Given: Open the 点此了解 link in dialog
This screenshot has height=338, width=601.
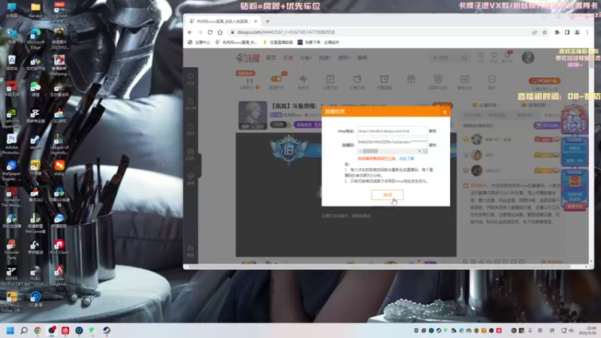Looking at the screenshot, I should [x=406, y=158].
